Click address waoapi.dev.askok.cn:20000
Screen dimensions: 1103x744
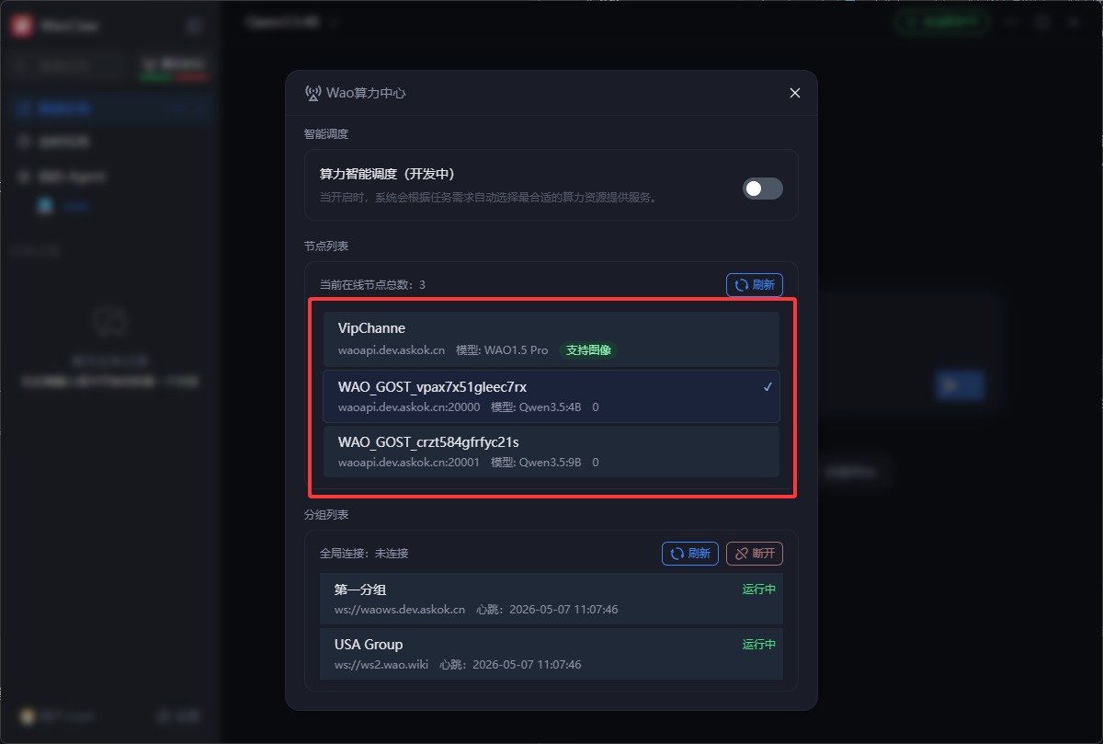[409, 407]
